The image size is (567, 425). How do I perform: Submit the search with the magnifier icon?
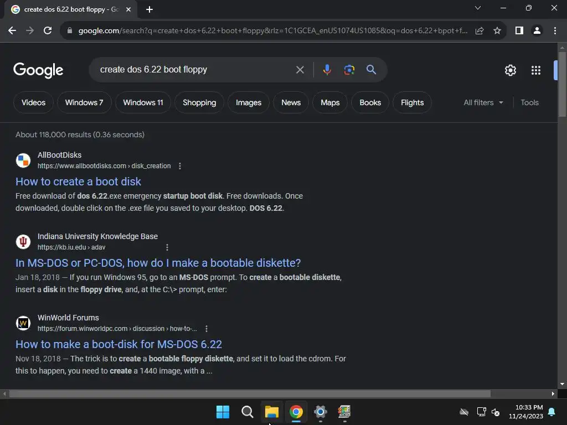pyautogui.click(x=371, y=69)
